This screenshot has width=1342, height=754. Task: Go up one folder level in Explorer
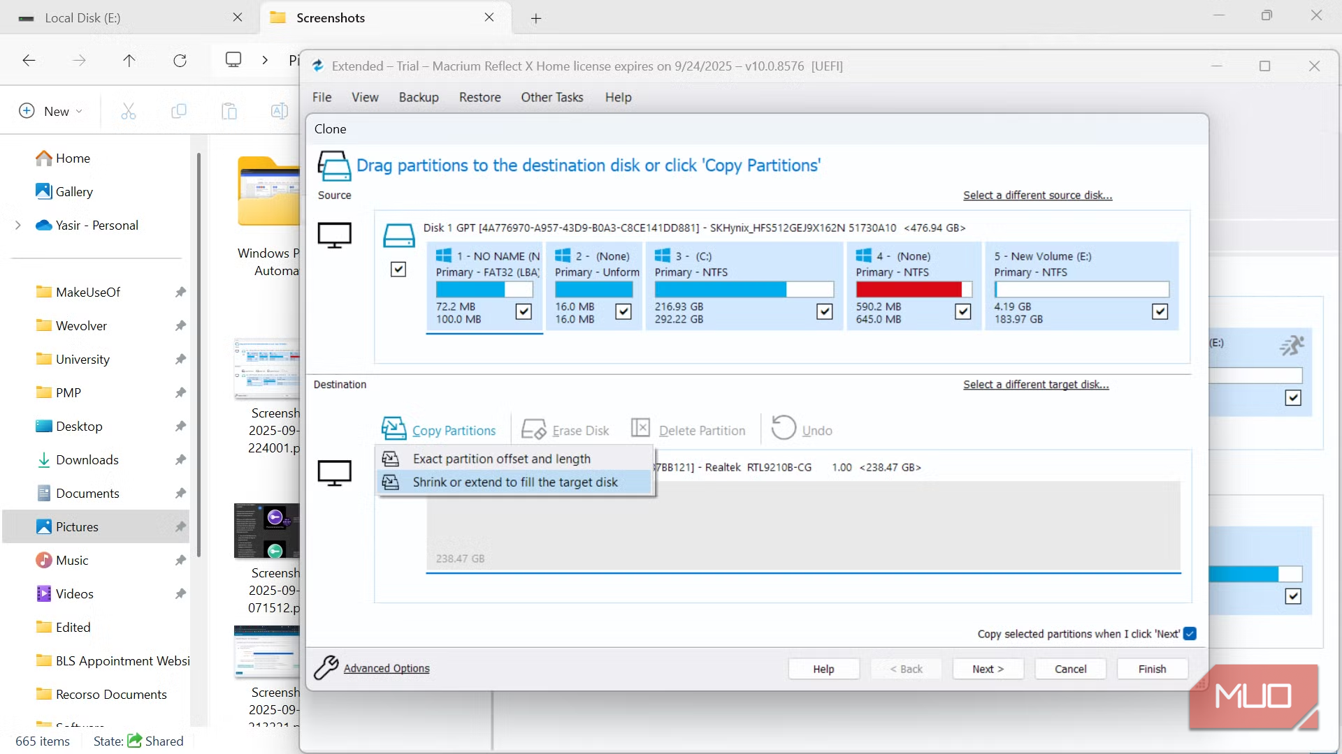[129, 61]
